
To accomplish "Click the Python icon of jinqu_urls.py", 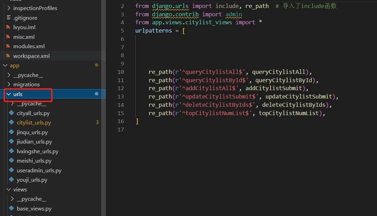I will (12, 133).
